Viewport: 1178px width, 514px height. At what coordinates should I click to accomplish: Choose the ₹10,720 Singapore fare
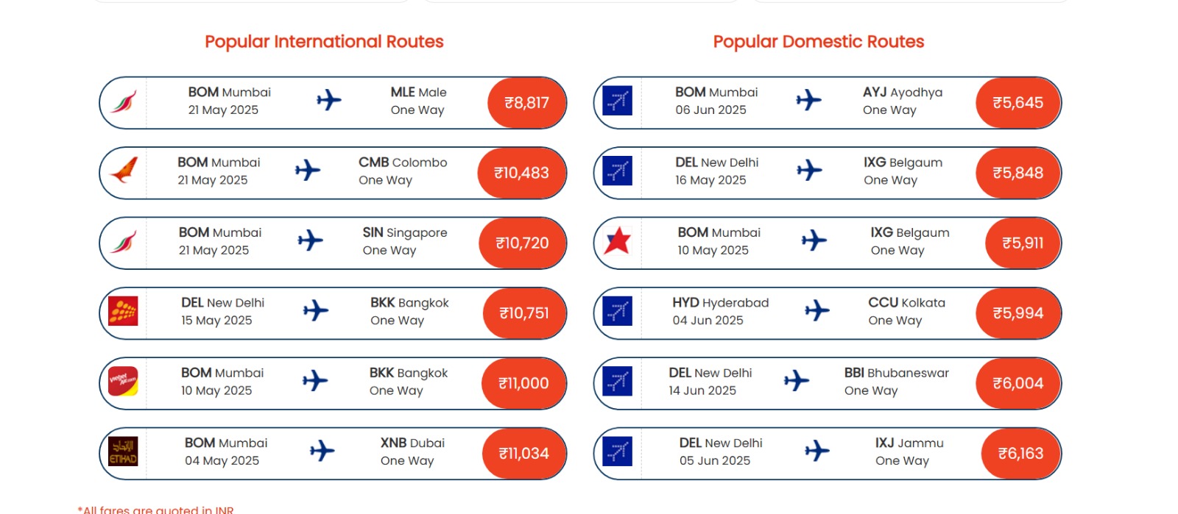pyautogui.click(x=522, y=243)
